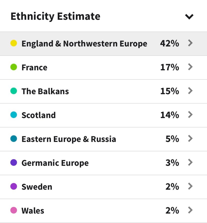Expand England & Northwestern Europe arrow
Image resolution: width=207 pixels, height=223 pixels.
pyautogui.click(x=190, y=43)
